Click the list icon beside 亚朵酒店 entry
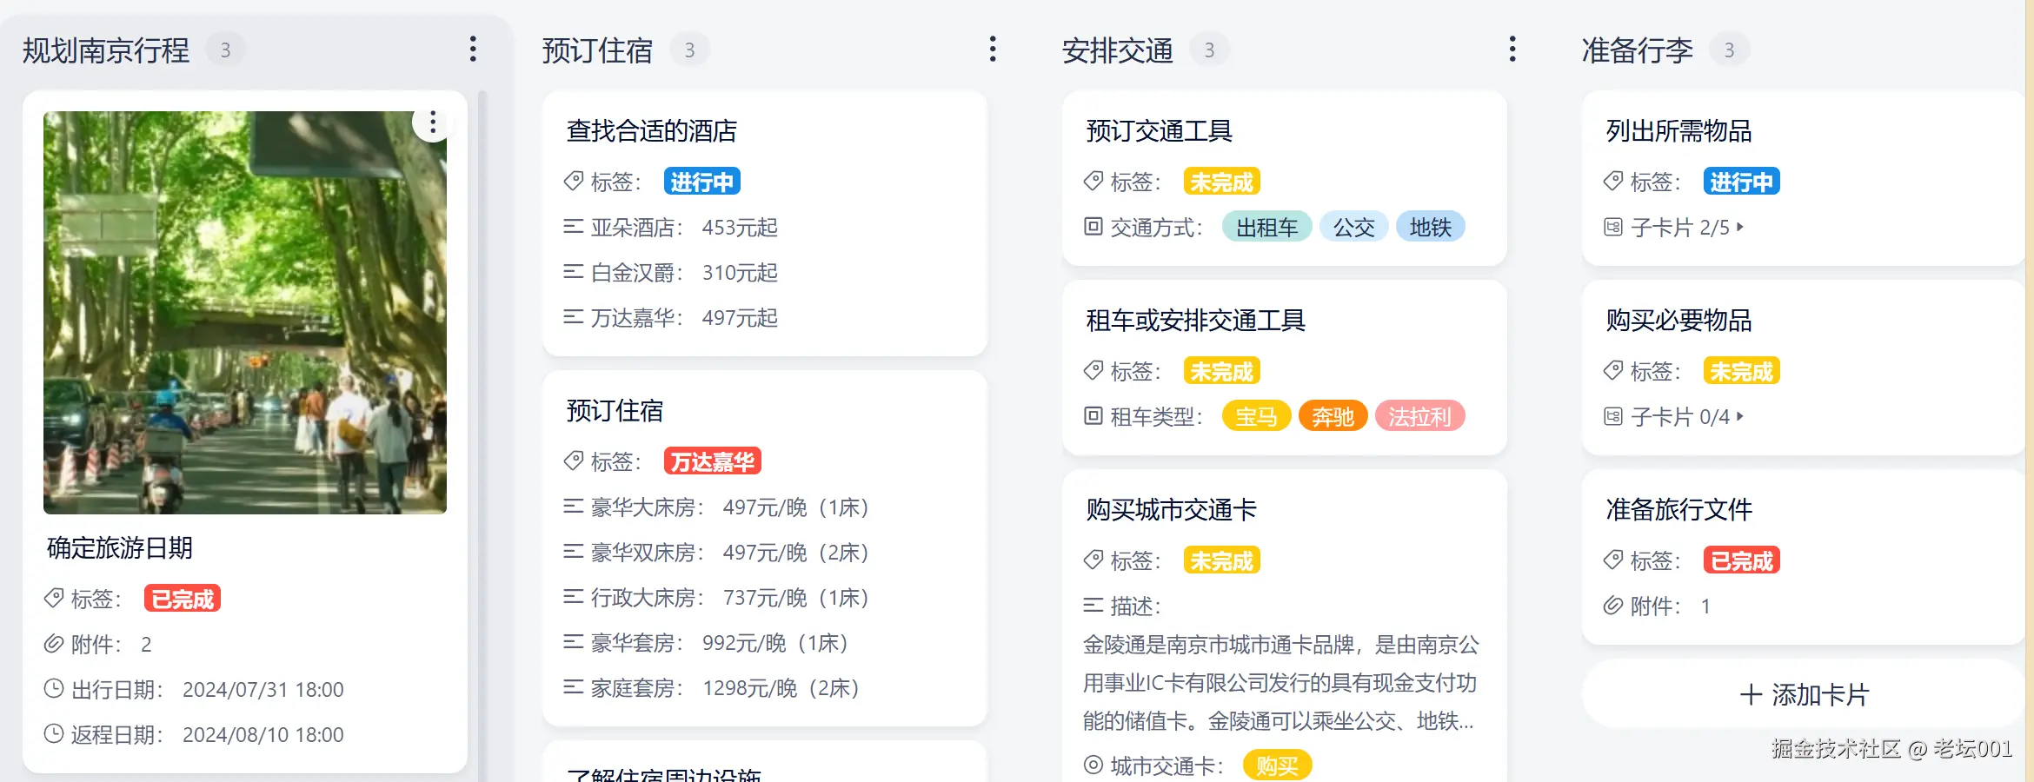Screen dimensions: 2034x782 [573, 228]
